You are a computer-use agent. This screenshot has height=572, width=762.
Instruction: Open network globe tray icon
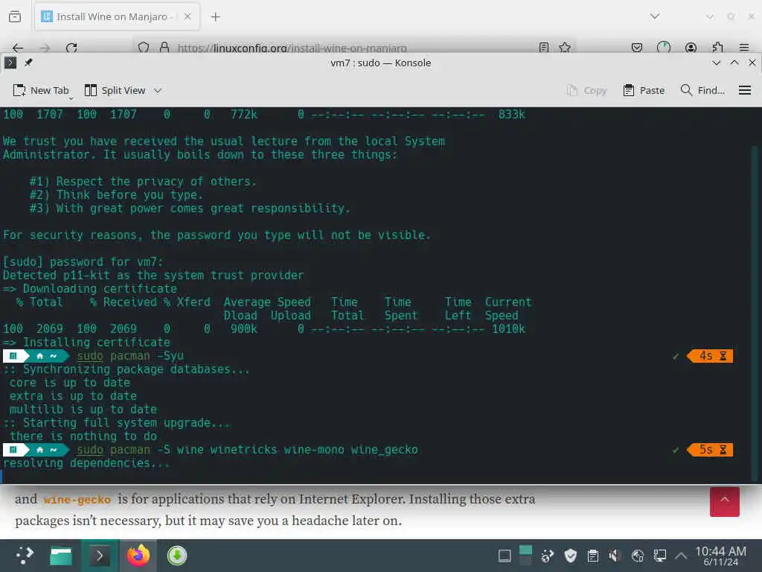point(637,556)
